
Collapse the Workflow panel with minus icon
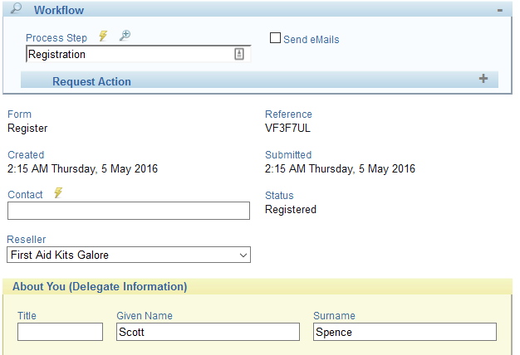pyautogui.click(x=499, y=10)
